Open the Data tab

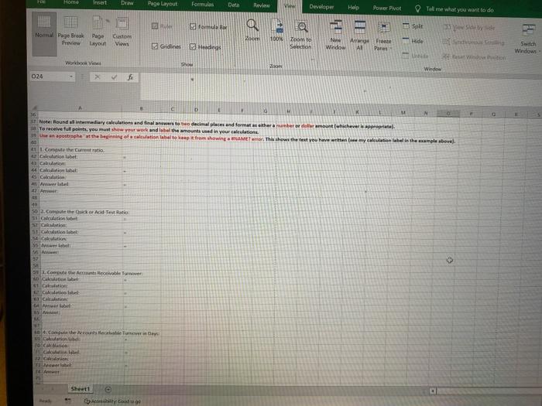234,5
